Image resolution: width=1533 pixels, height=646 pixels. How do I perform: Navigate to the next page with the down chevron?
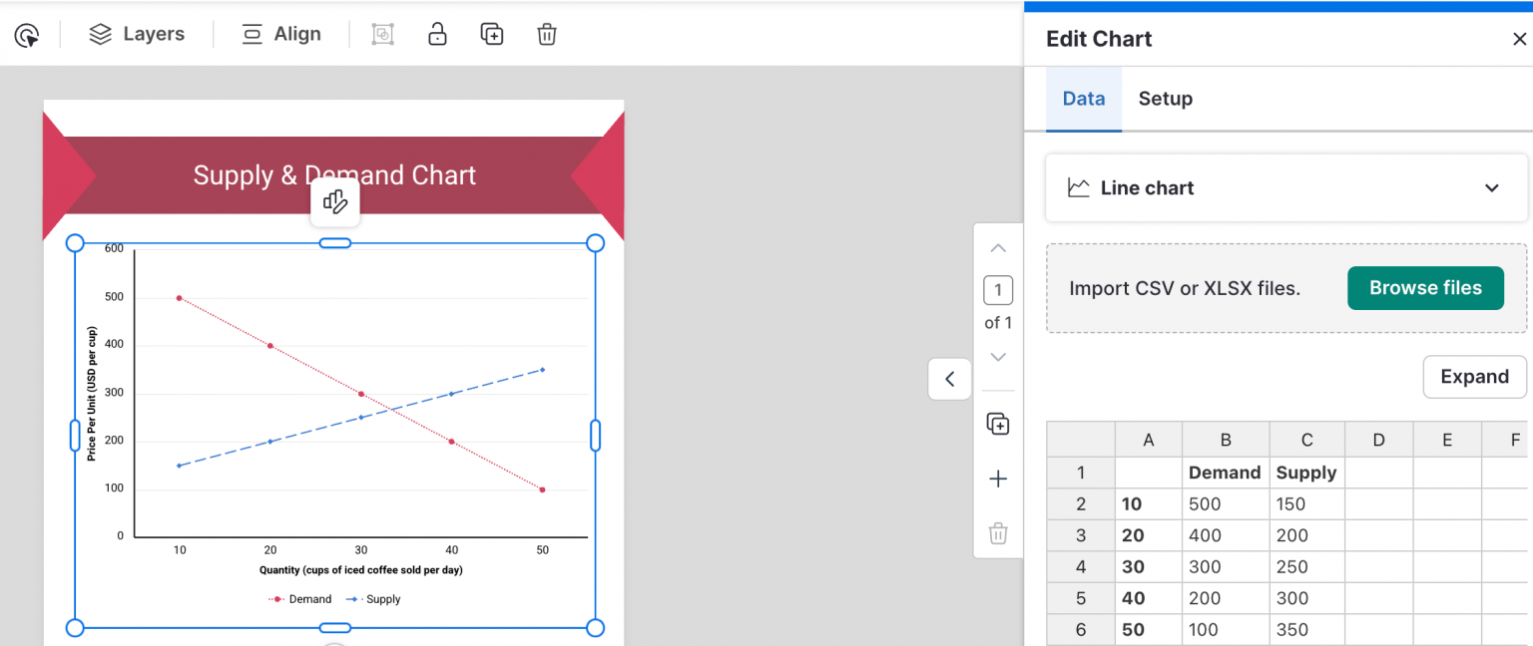[998, 357]
